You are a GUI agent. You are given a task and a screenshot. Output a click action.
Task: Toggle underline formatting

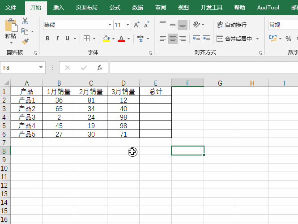67,39
